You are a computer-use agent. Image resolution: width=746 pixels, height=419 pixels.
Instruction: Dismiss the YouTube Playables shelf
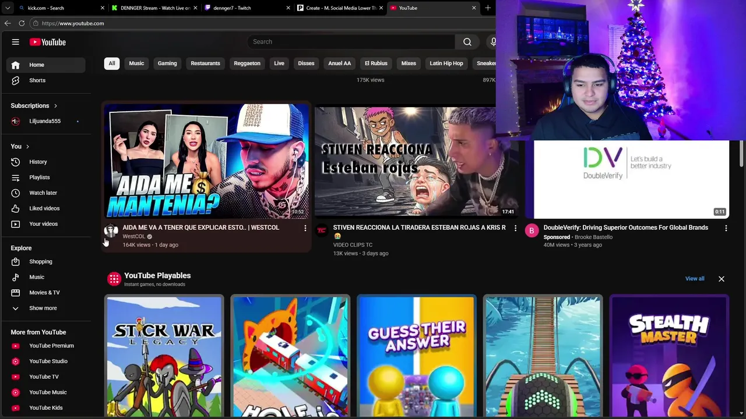coord(721,279)
